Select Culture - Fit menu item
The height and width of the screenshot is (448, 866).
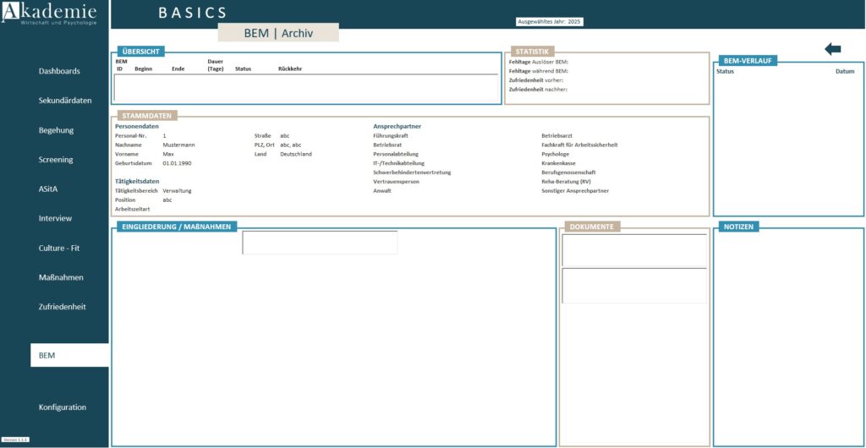(58, 248)
